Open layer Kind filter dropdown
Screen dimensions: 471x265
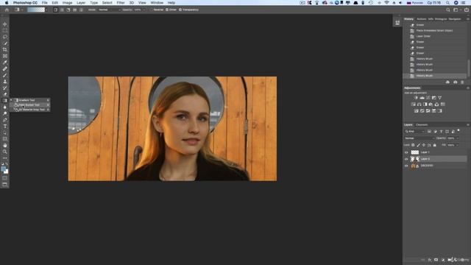tap(414, 131)
